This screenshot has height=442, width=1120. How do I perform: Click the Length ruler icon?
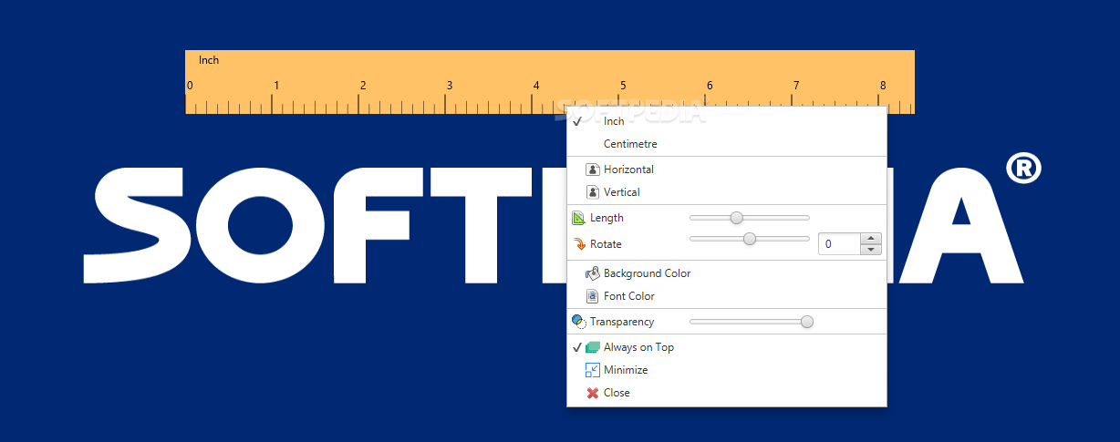click(578, 218)
